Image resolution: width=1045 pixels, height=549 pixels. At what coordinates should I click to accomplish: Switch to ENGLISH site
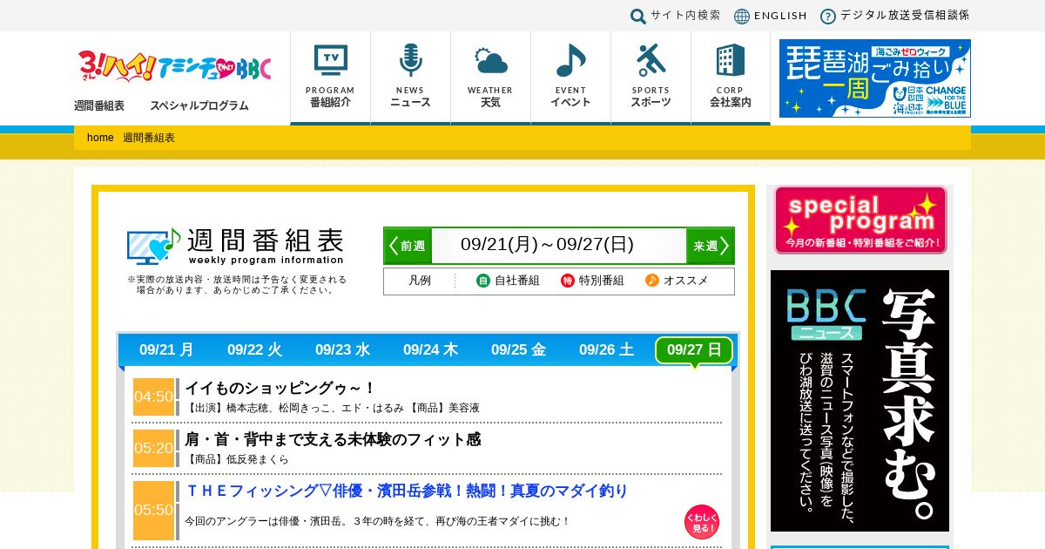(x=780, y=16)
